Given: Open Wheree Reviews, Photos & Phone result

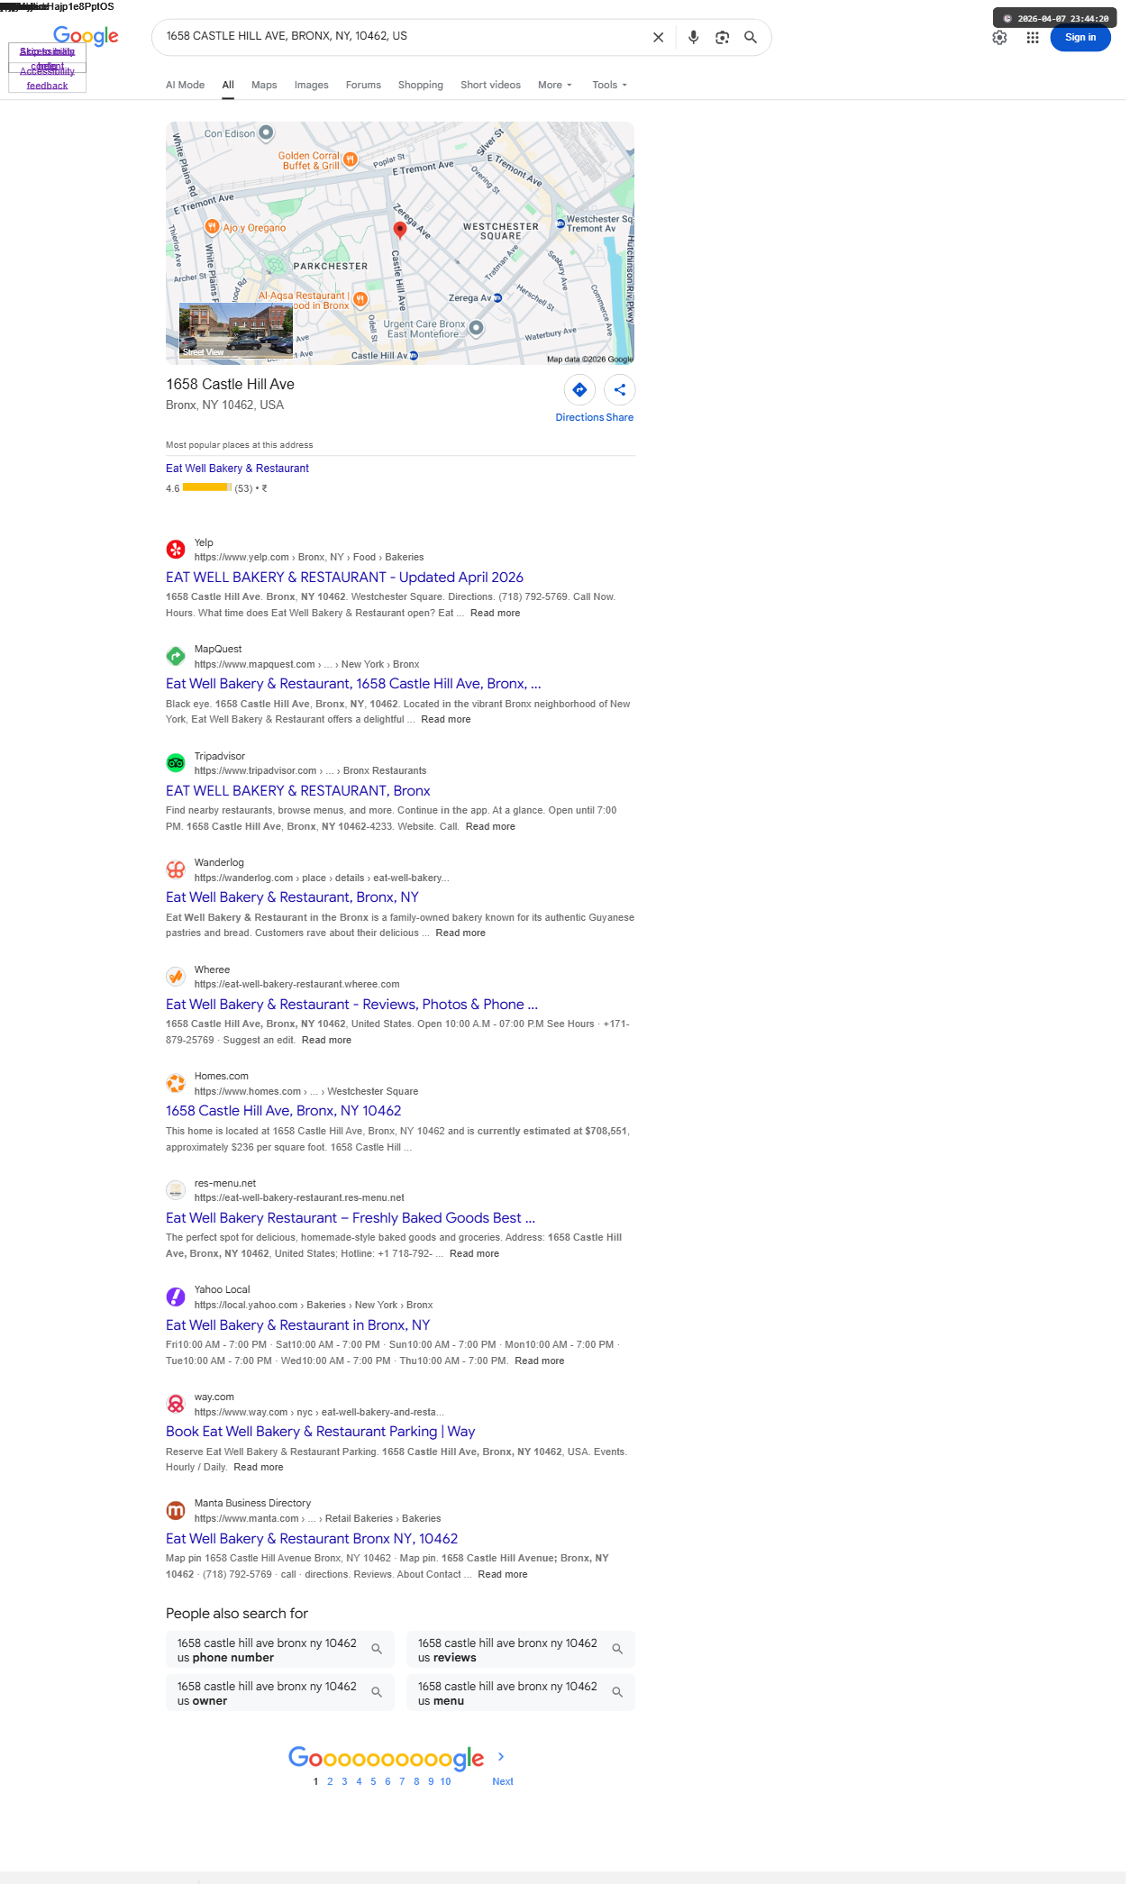Looking at the screenshot, I should (x=351, y=1005).
